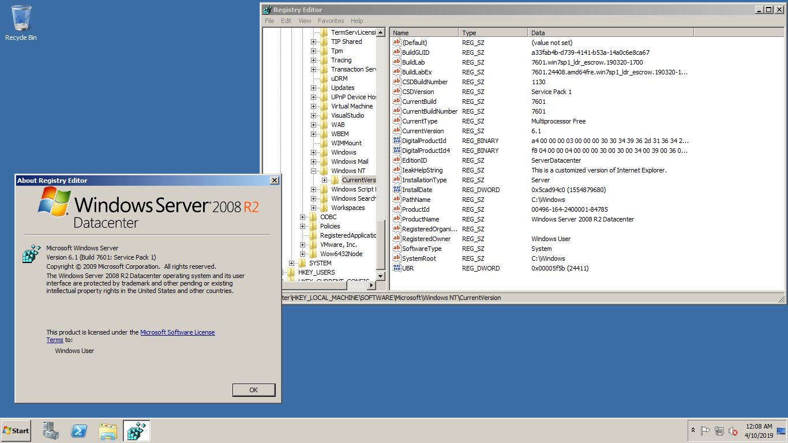Open the Microsoft Software License Terms link
Image resolution: width=788 pixels, height=443 pixels.
178,332
